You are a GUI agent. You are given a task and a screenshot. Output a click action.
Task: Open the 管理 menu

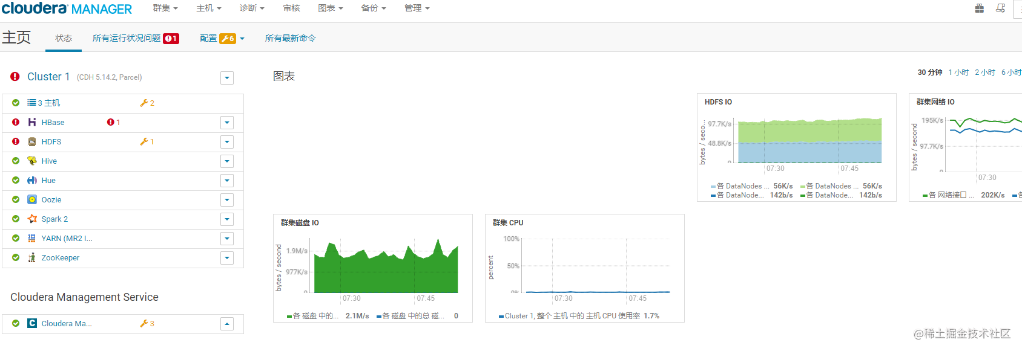(x=417, y=8)
